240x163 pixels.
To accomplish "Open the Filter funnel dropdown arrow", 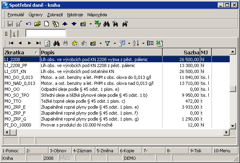I will [x=115, y=43].
